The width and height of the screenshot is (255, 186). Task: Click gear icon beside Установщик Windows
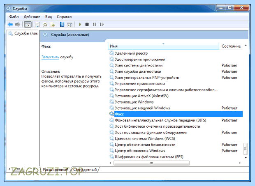[x=111, y=102]
